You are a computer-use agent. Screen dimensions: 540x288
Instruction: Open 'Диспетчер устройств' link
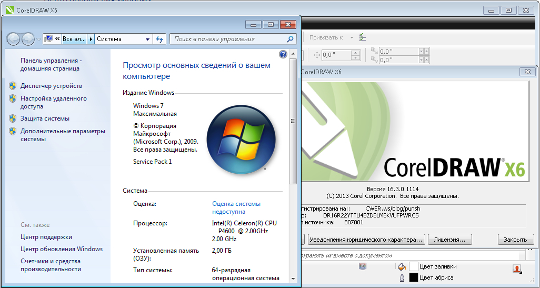click(51, 86)
